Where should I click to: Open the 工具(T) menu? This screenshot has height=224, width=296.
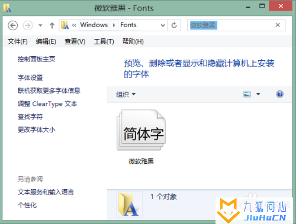[104, 41]
